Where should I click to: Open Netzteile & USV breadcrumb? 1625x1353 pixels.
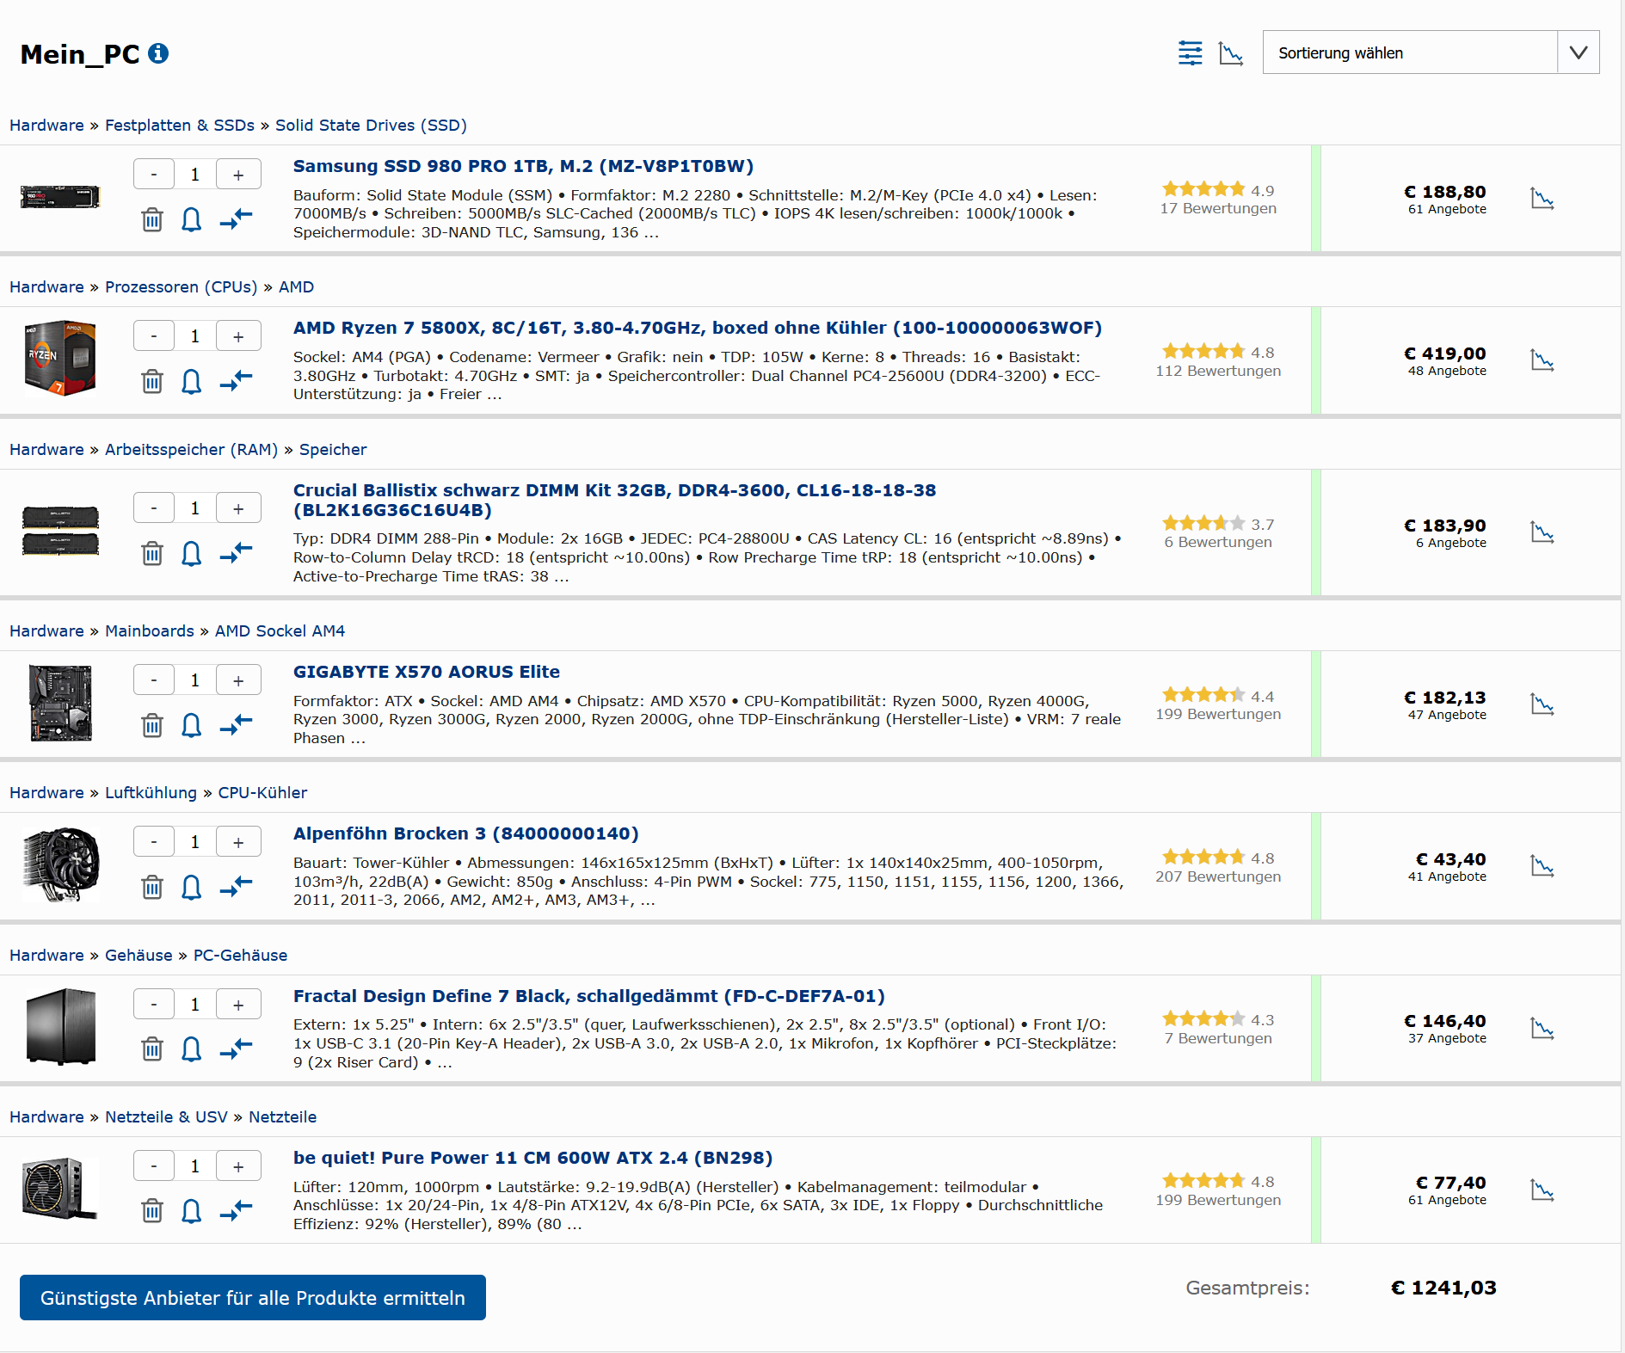click(166, 1116)
